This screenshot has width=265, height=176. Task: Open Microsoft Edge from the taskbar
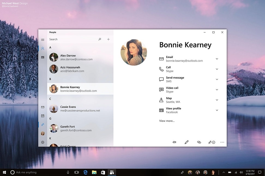86,172
